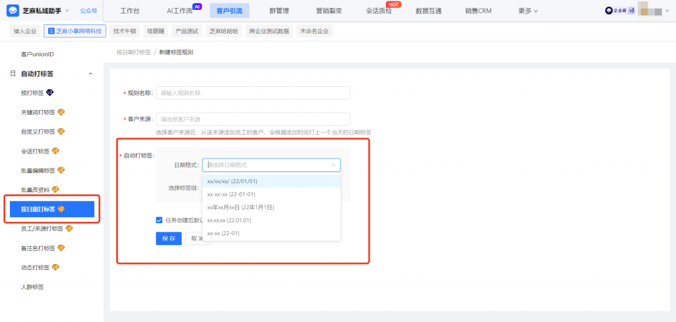Click the gold badge beside 员工/来源打标签
The height and width of the screenshot is (322, 676).
click(69, 228)
